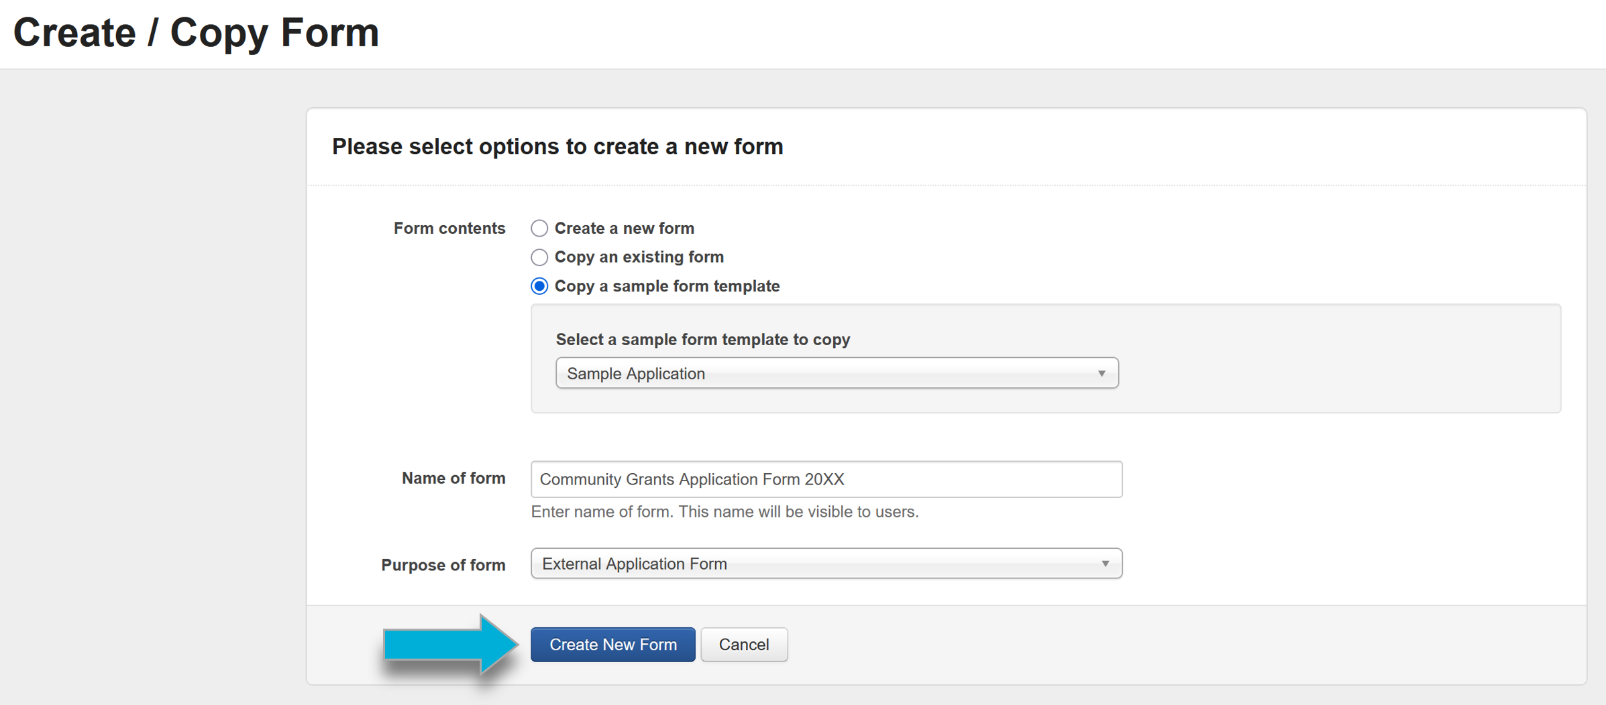Image resolution: width=1606 pixels, height=705 pixels.
Task: Expand the 'Purpose of form' dropdown
Action: point(825,564)
